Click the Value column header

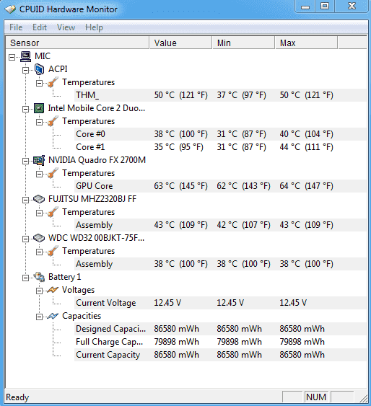pos(180,43)
